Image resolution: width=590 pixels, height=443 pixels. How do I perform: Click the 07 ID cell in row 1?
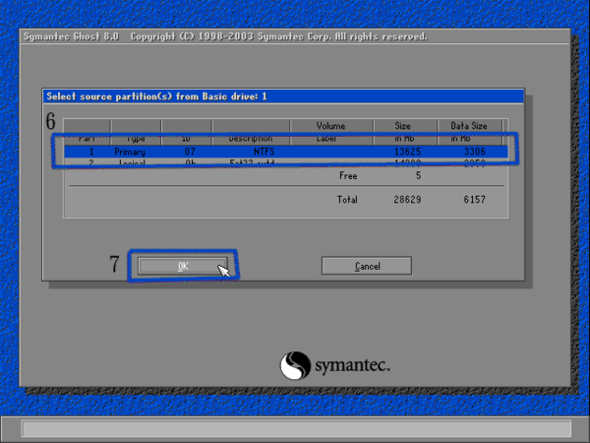[190, 152]
